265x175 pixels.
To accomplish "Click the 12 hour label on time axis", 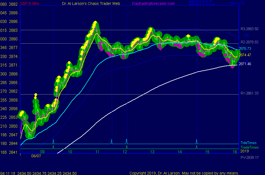I will coord(125,152).
